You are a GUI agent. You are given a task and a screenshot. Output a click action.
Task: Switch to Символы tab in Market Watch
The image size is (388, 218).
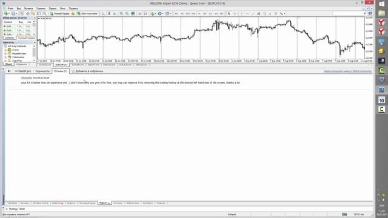10,38
